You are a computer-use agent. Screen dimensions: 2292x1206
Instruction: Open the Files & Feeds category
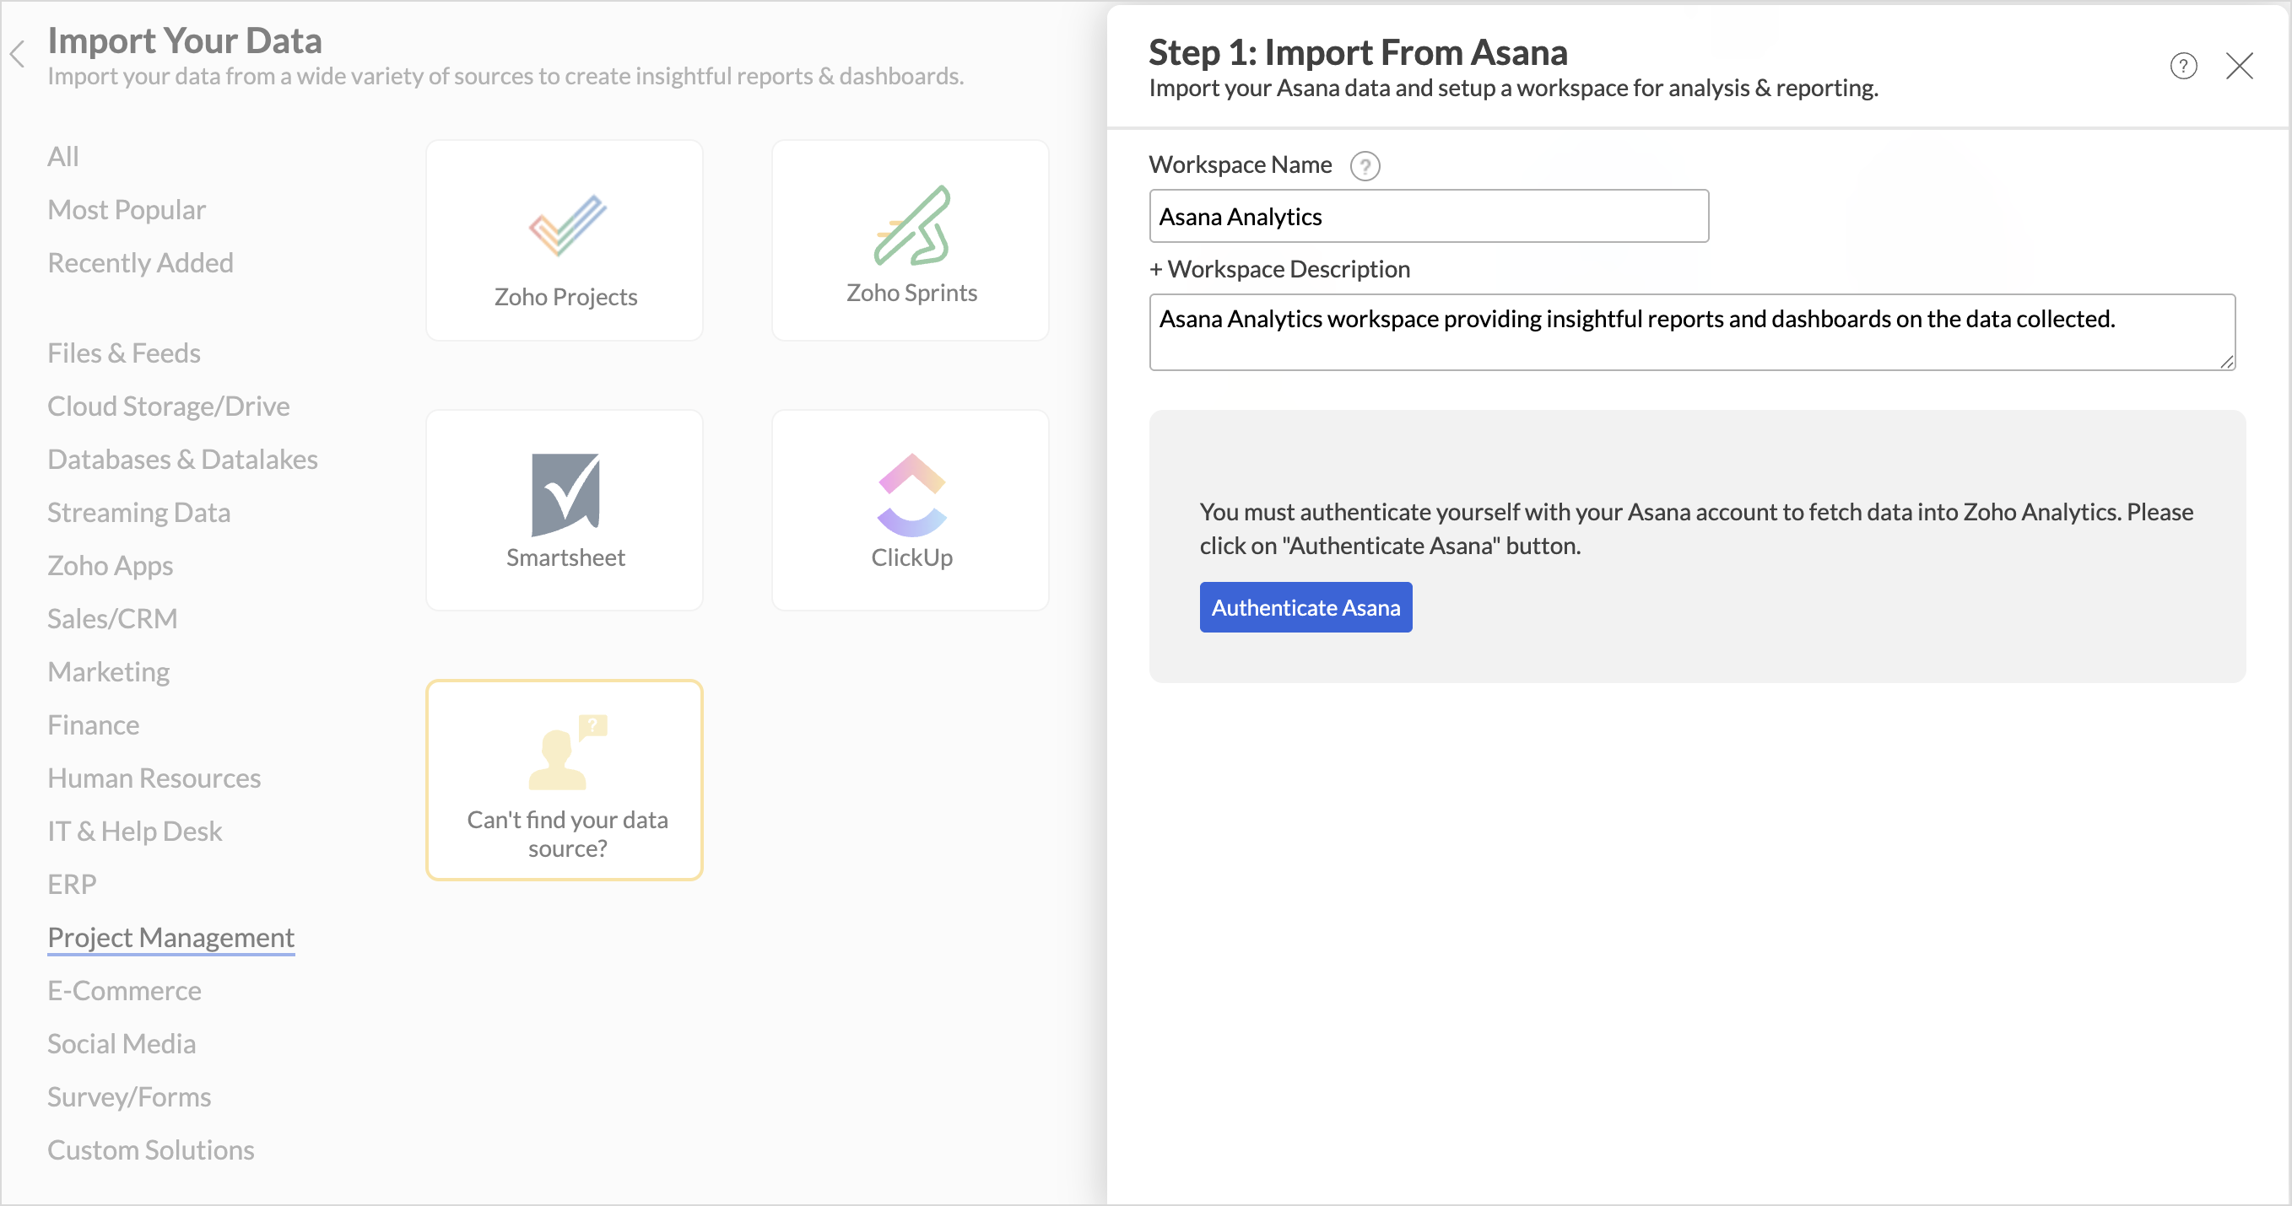[x=124, y=353]
